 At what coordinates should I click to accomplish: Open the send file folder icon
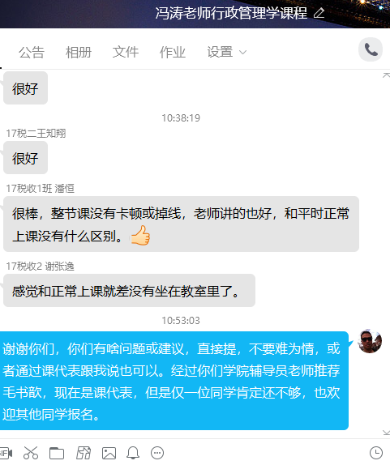coord(57,453)
